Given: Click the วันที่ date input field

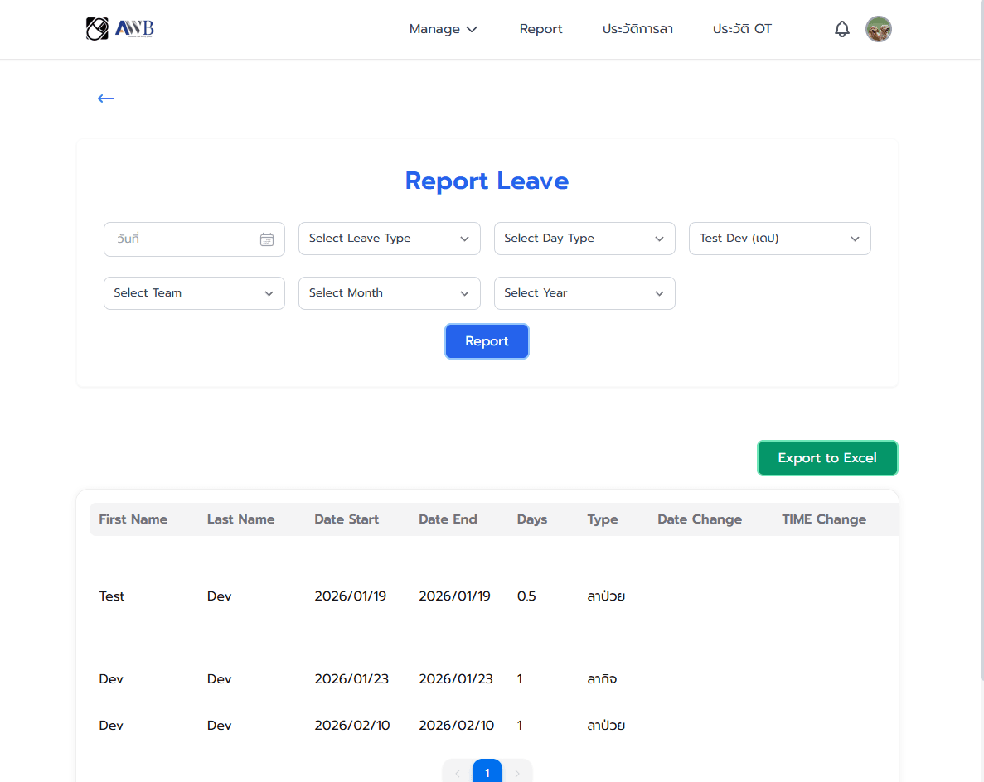Looking at the screenshot, I should click(x=182, y=239).
